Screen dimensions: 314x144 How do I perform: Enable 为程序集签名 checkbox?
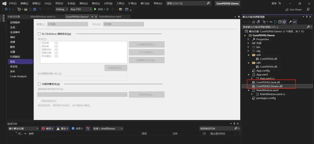(x=39, y=84)
